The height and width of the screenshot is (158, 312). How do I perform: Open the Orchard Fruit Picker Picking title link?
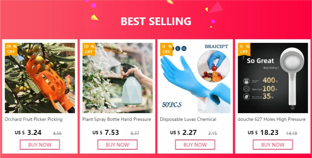point(33,120)
